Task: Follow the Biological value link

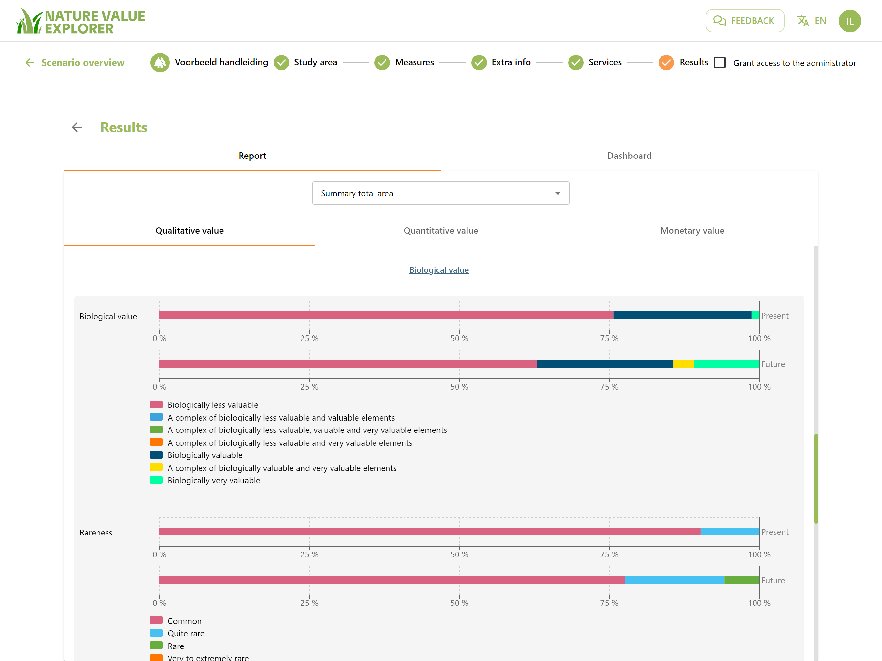Action: 439,270
